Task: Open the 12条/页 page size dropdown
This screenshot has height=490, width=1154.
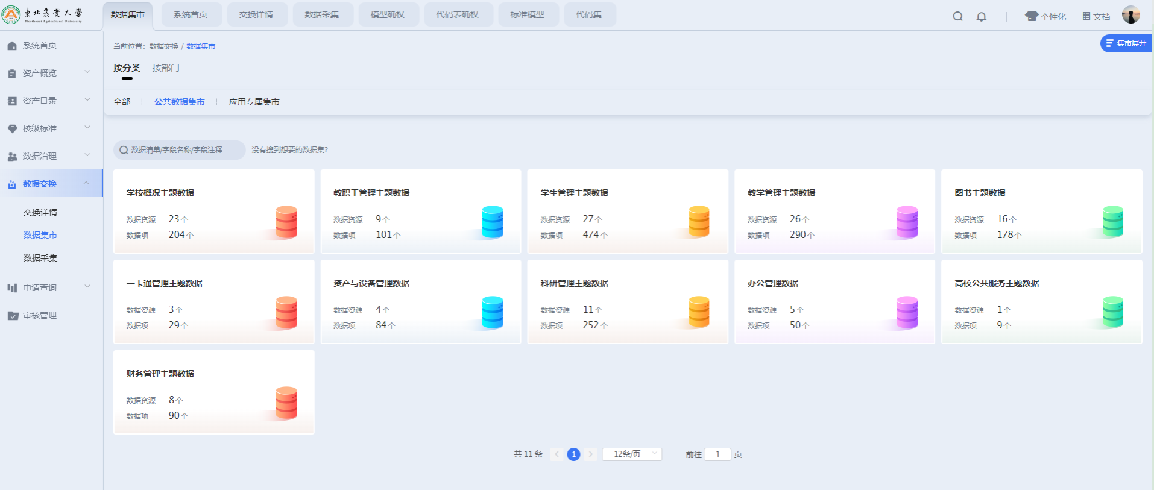Action: pos(632,454)
